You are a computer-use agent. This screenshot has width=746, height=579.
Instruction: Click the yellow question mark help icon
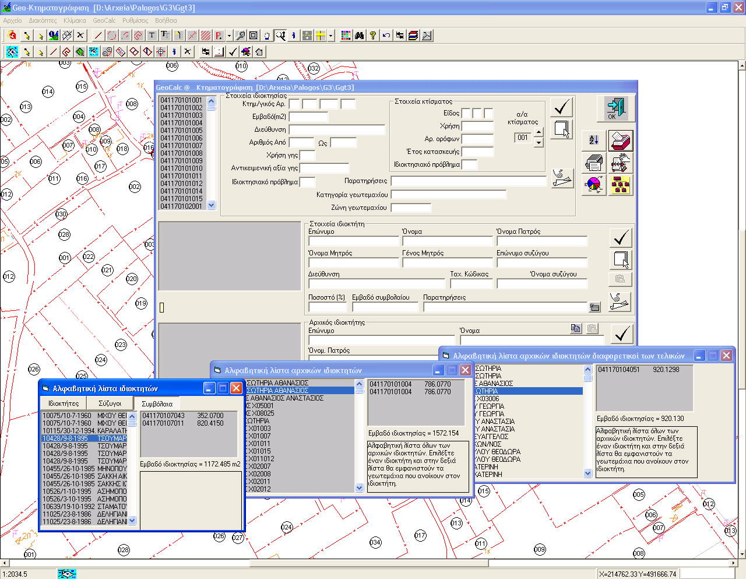[x=373, y=36]
